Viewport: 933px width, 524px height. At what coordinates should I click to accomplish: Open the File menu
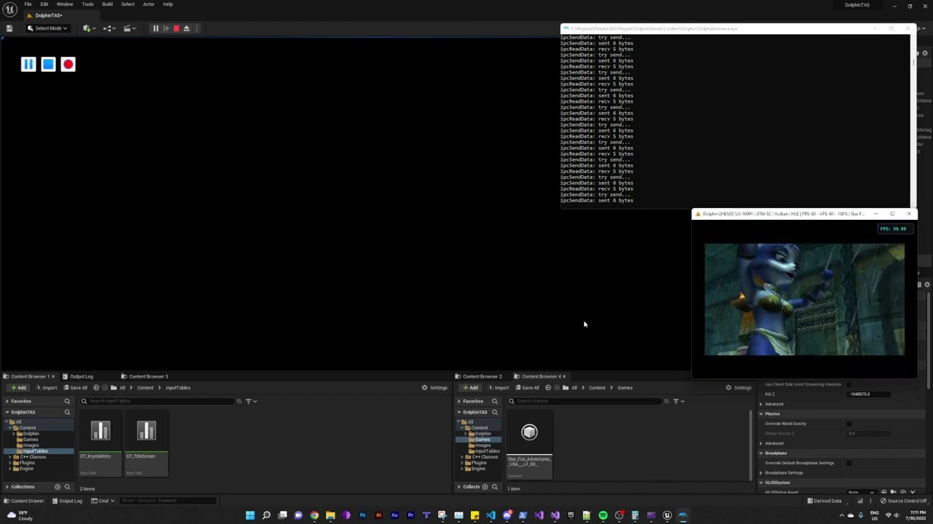[x=28, y=4]
